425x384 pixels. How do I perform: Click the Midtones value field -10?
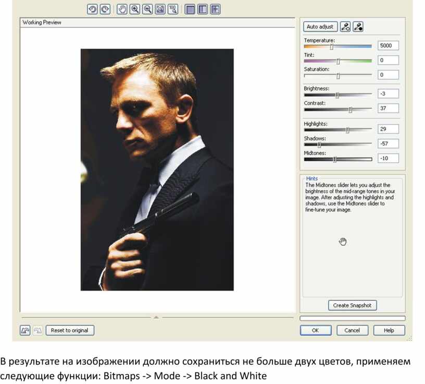pos(389,158)
